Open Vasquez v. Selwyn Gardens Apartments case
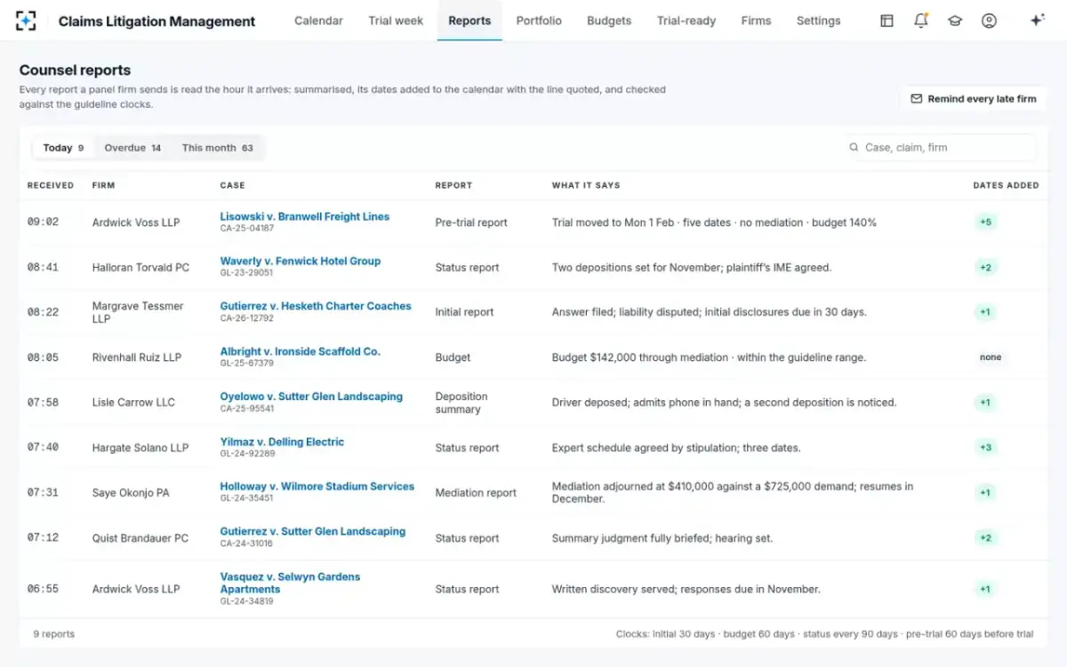The height and width of the screenshot is (667, 1067). [290, 583]
